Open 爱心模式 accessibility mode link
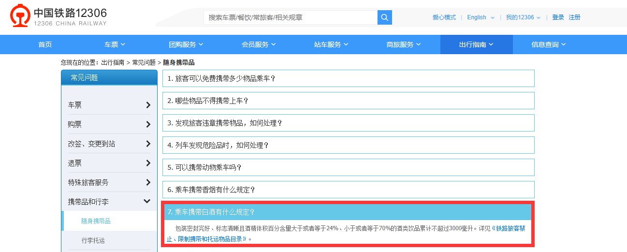 pyautogui.click(x=444, y=17)
